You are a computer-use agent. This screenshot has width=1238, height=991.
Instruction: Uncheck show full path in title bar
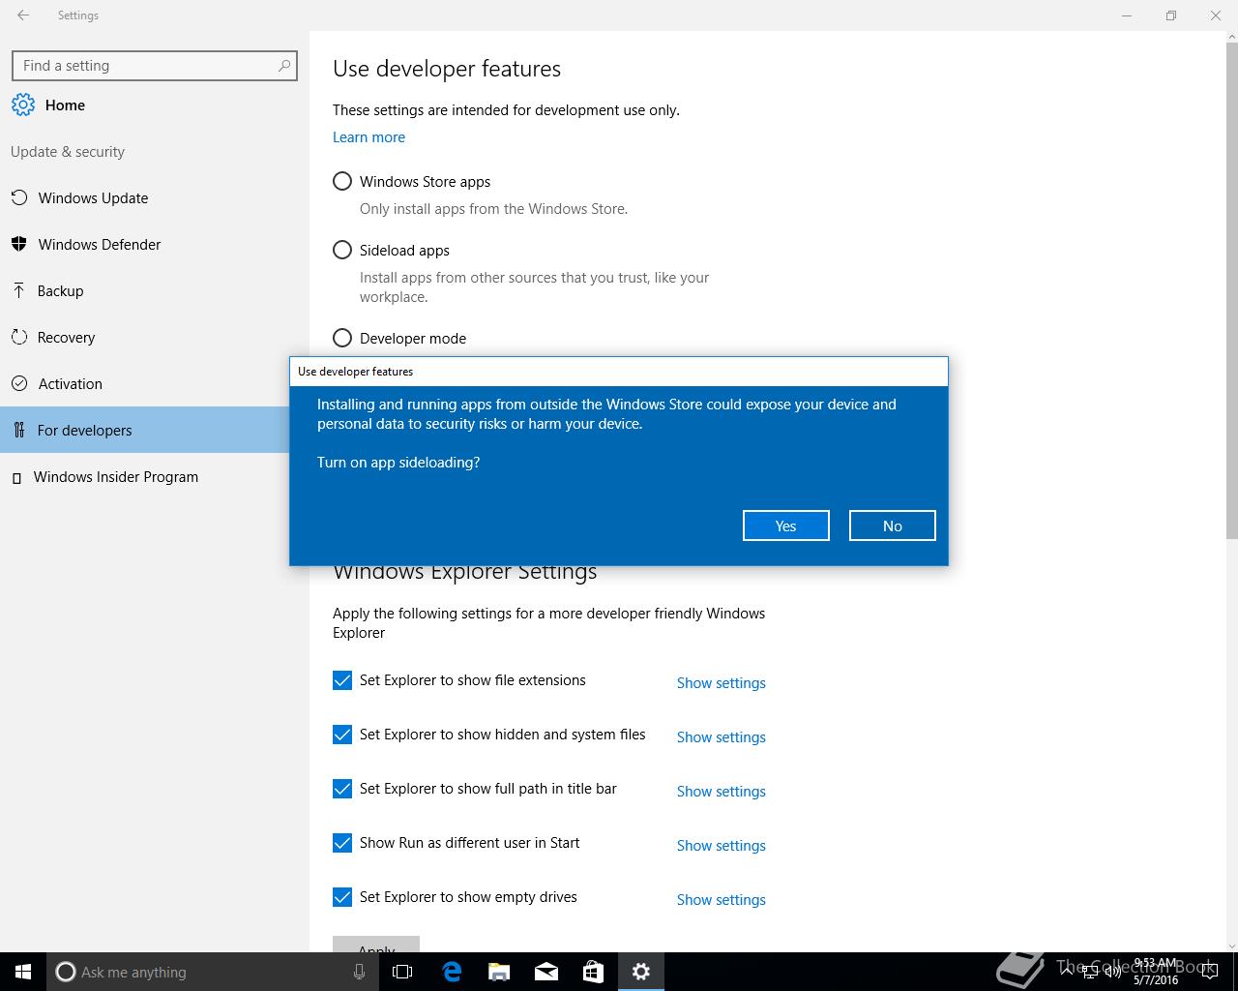(342, 789)
